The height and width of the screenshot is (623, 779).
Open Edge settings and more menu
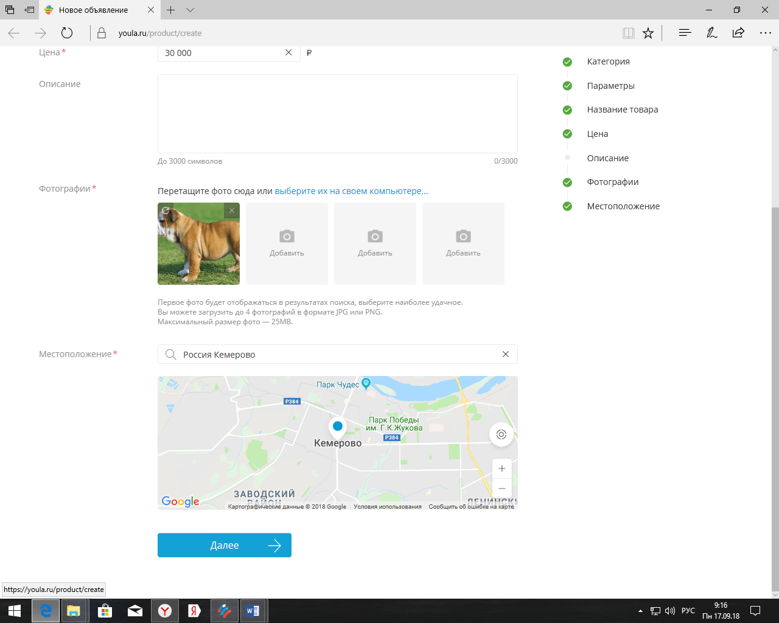pyautogui.click(x=765, y=33)
